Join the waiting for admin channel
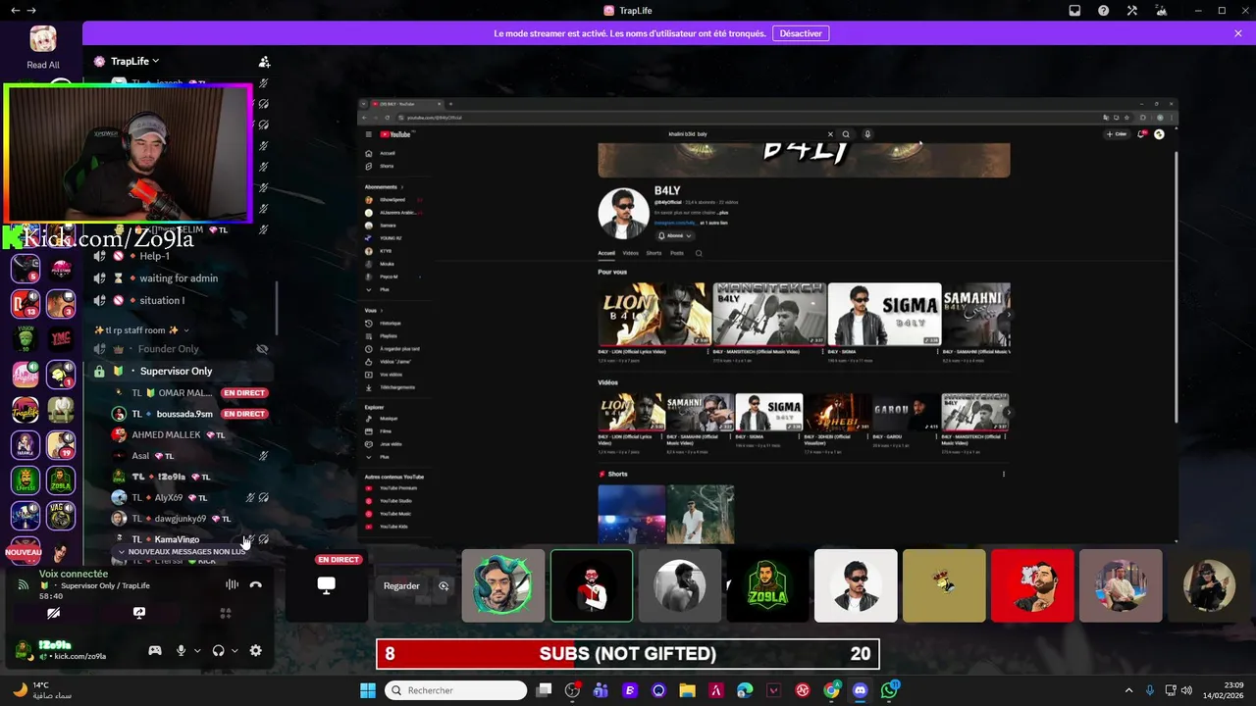Screen dimensions: 1256x706 [179, 278]
